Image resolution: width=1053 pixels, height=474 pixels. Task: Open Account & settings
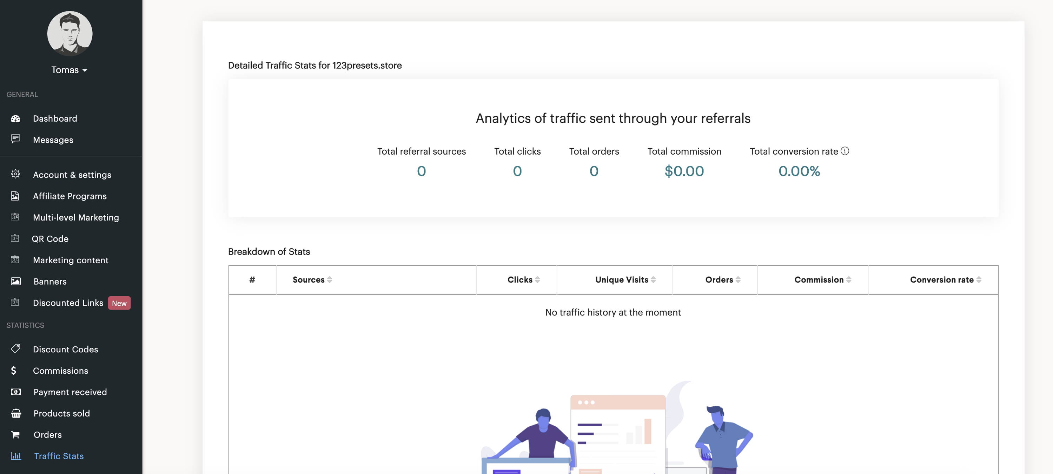point(72,175)
